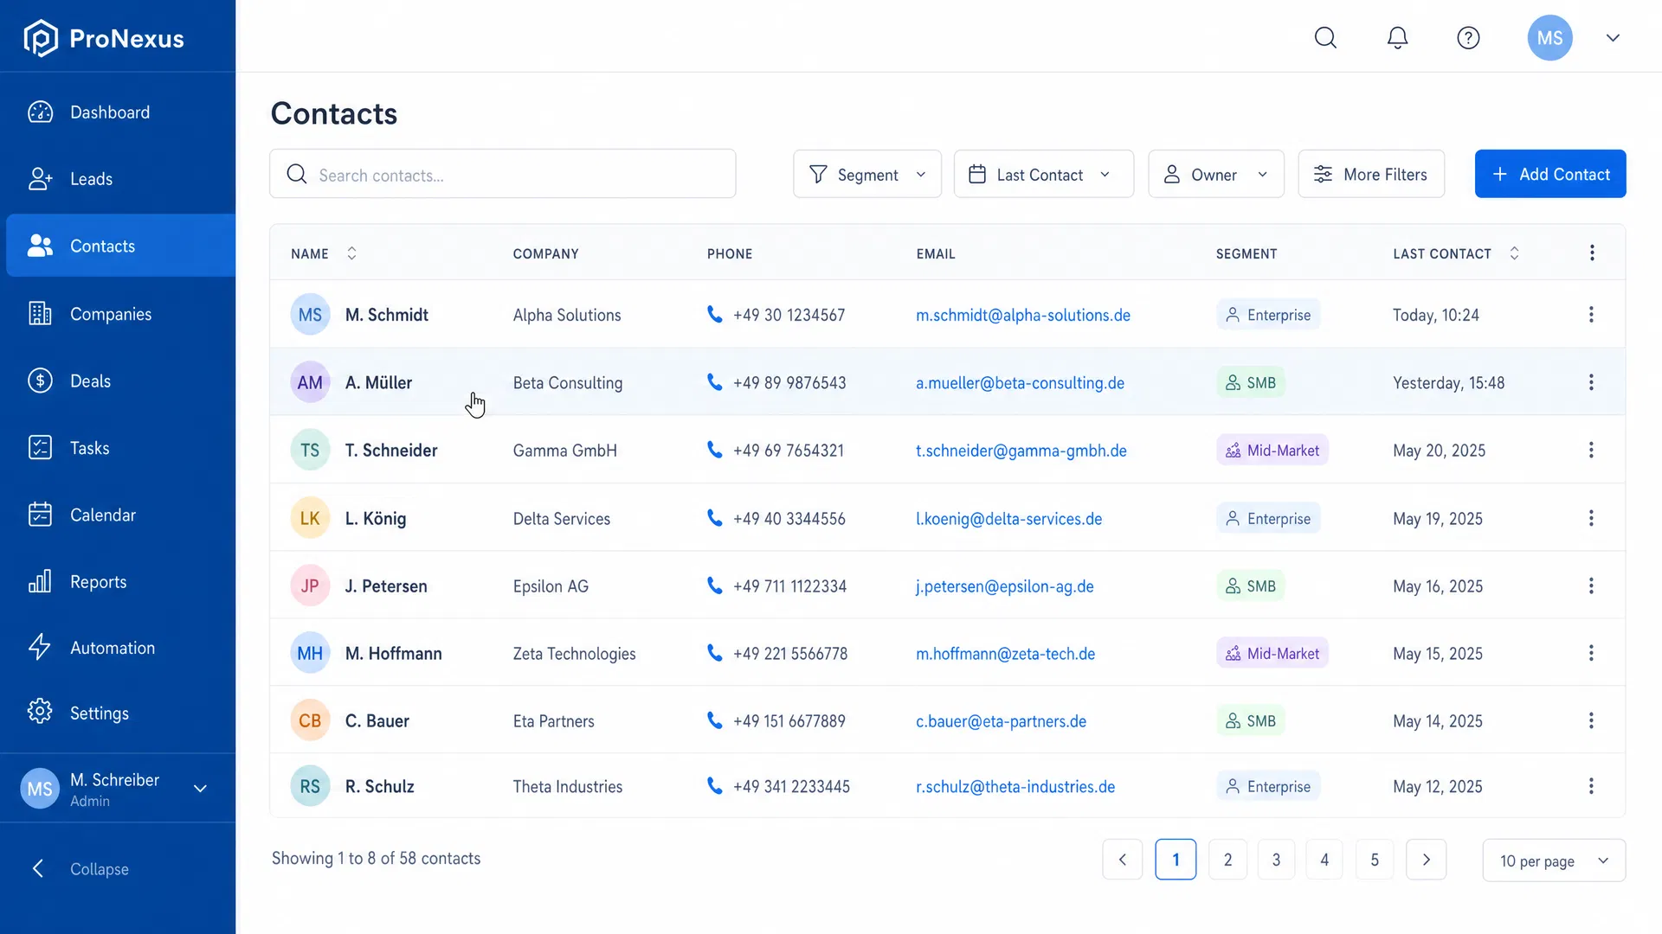Open the 10 per page dropdown
The height and width of the screenshot is (934, 1662).
pyautogui.click(x=1554, y=860)
